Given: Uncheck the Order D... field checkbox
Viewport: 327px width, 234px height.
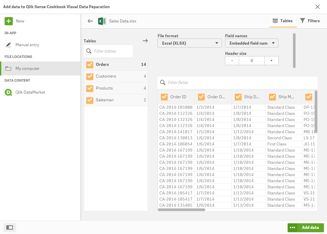Looking at the screenshot, I should click(201, 97).
